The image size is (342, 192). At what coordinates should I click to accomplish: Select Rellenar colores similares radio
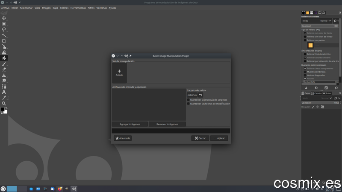305,58
